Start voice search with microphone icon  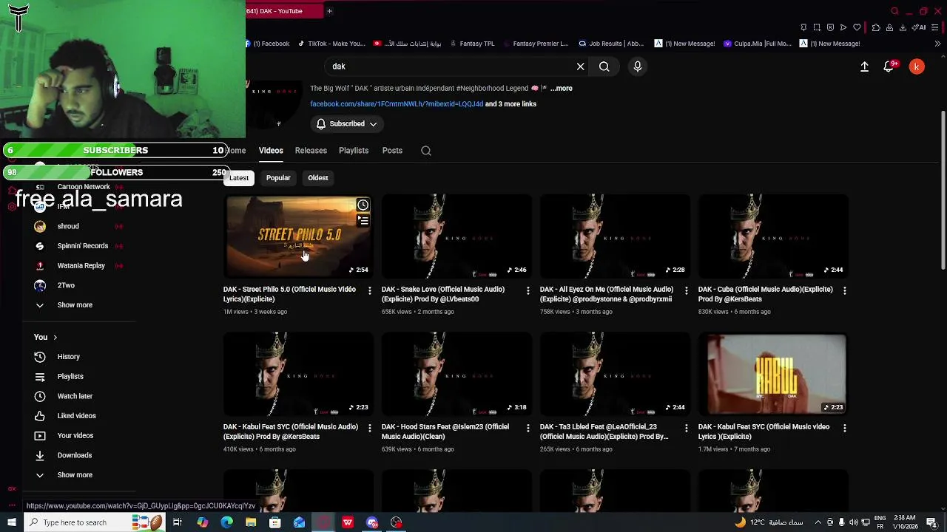click(638, 66)
